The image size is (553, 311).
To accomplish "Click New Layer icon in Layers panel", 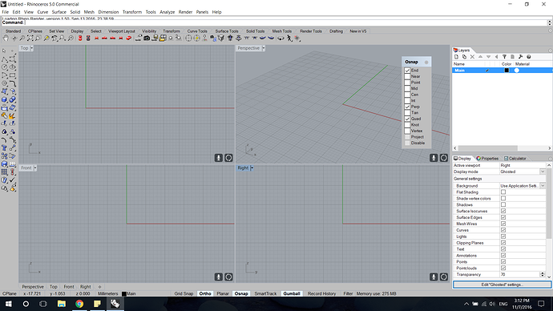I will [456, 57].
